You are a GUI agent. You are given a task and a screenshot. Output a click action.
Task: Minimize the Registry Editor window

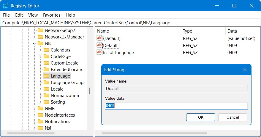point(217,6)
